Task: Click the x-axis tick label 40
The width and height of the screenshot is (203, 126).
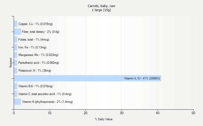Action: (157, 113)
